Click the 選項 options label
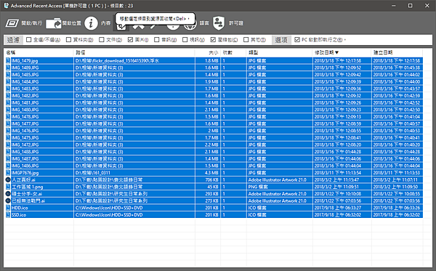This screenshot has width=436, height=271. click(281, 40)
